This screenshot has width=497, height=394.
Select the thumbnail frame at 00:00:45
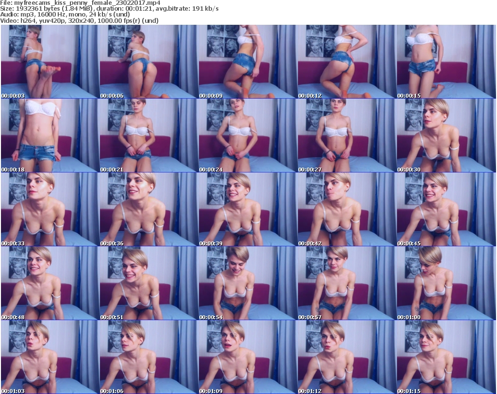446,209
